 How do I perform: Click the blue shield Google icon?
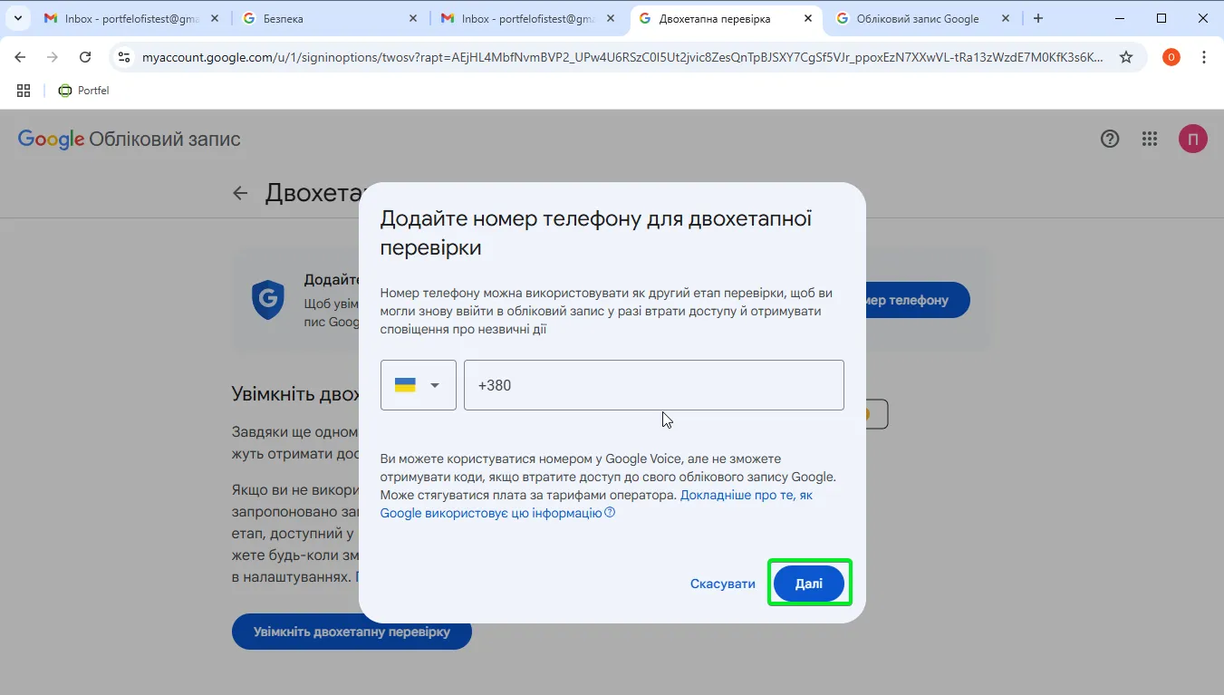268,300
